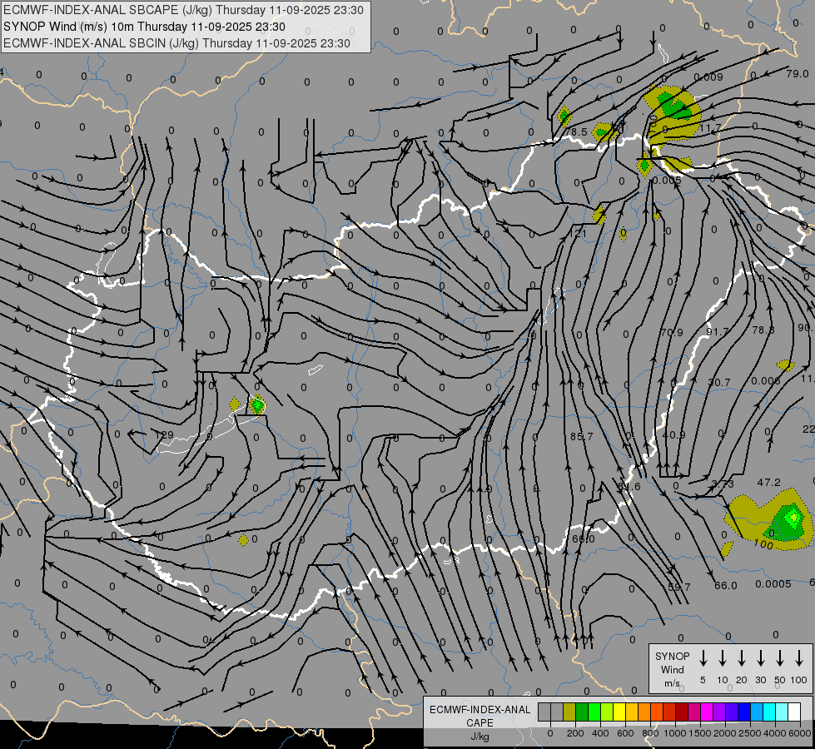Click the 4000 tick label on CAPE scale
Screen dimensions: 815x749
[775, 733]
